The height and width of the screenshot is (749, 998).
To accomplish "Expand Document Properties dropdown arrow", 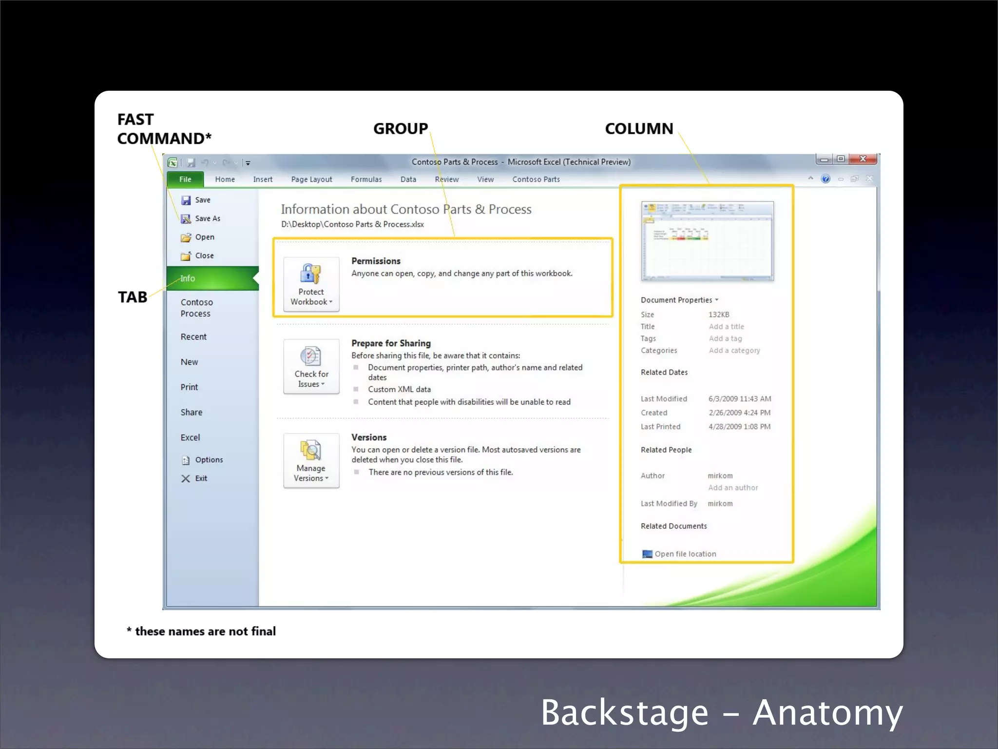I will point(717,300).
